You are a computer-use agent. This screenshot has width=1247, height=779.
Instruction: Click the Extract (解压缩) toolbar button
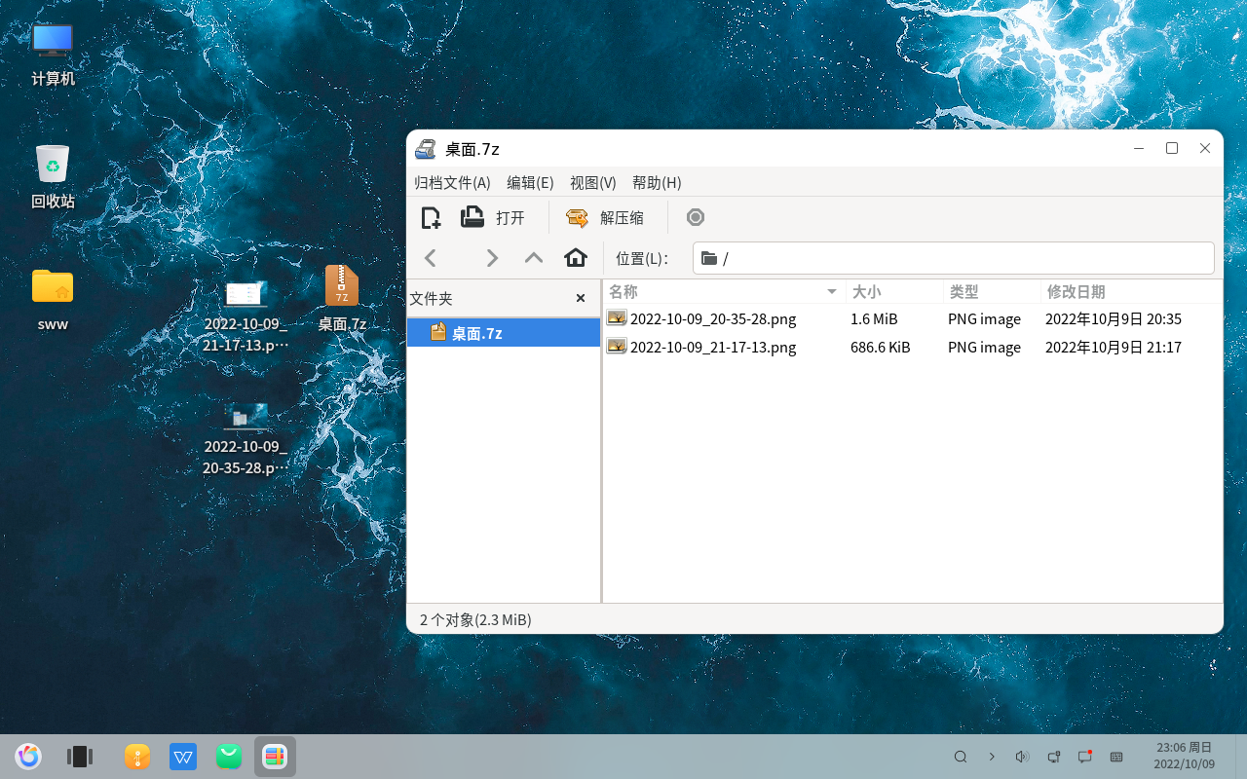605,217
